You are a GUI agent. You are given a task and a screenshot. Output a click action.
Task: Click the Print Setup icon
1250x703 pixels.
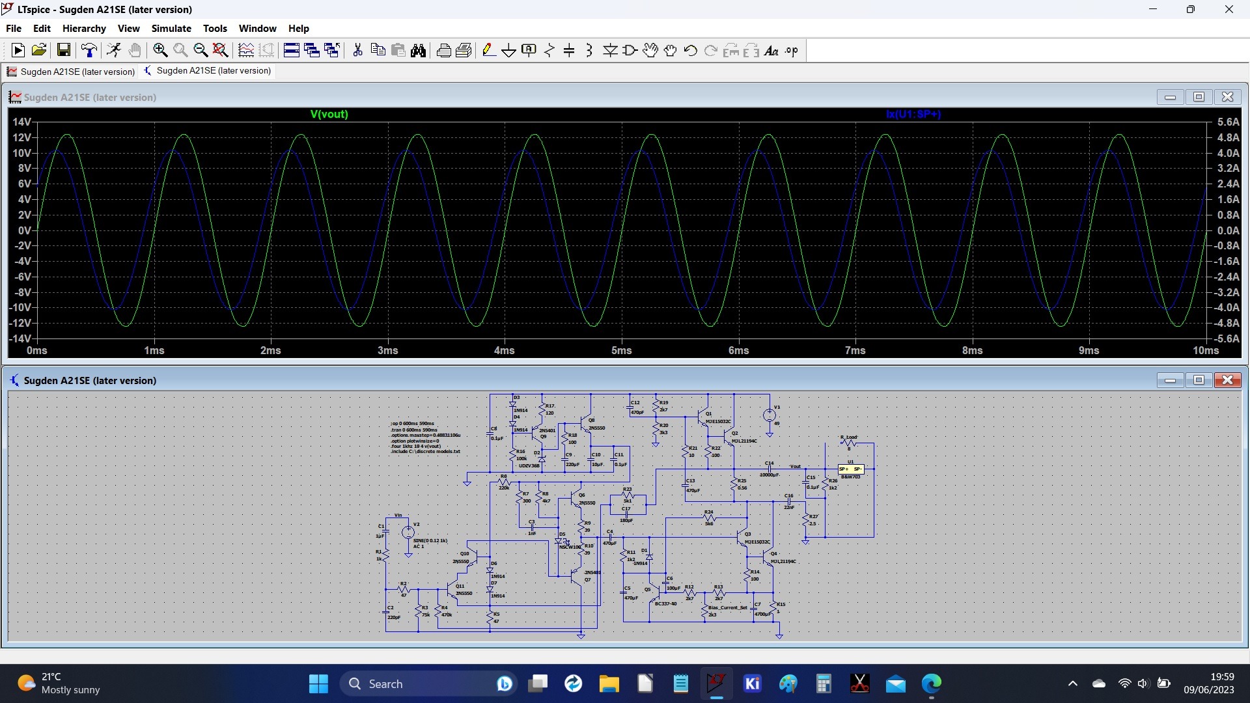(x=444, y=50)
